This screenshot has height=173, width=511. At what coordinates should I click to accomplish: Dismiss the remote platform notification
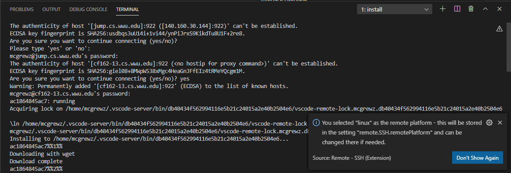(x=500, y=123)
